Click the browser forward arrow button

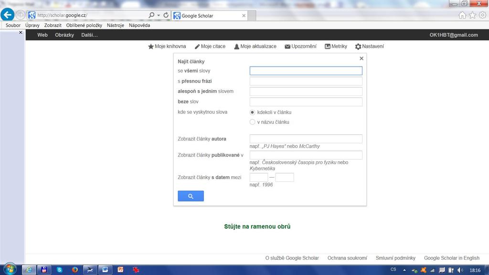tap(20, 15)
